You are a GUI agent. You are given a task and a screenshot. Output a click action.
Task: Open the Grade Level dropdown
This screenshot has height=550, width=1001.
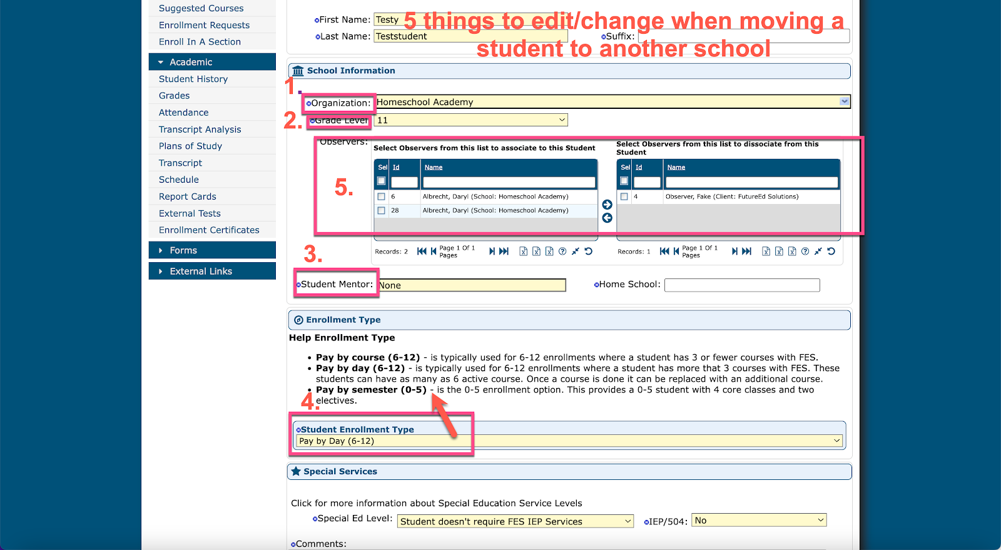pos(561,120)
